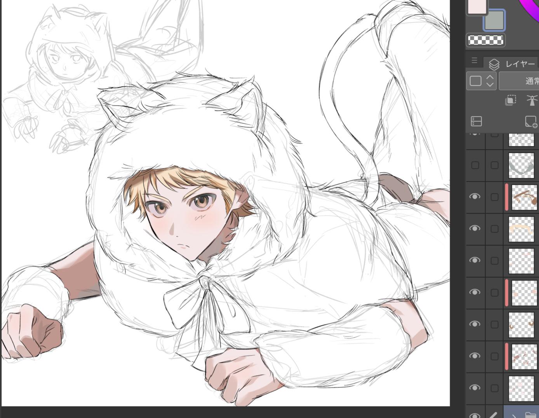Click the pen icon on folder row
Image resolution: width=539 pixels, height=418 pixels.
pos(493,415)
